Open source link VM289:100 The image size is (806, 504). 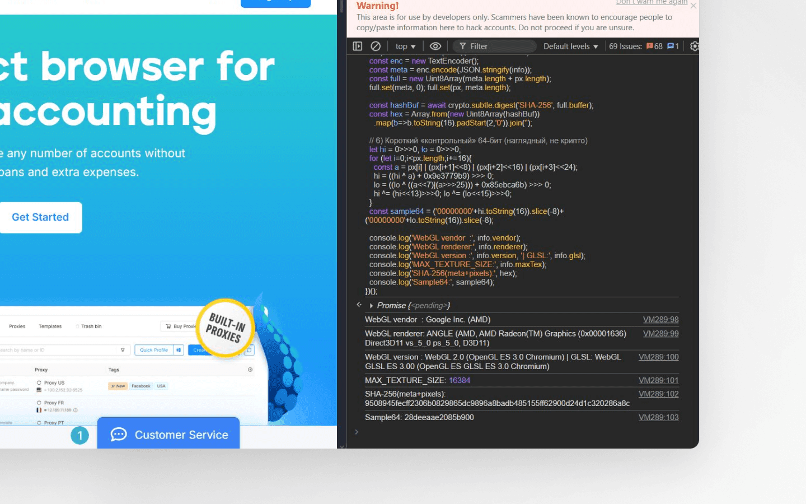(x=658, y=357)
